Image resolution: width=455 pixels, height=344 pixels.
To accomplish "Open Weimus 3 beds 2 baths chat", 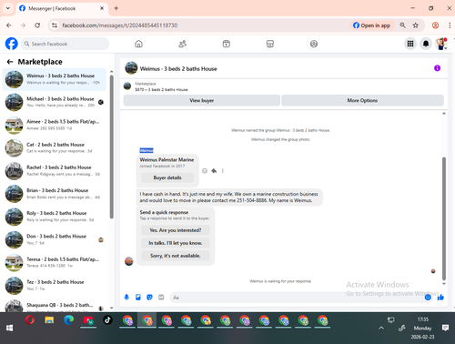I will click(55, 79).
